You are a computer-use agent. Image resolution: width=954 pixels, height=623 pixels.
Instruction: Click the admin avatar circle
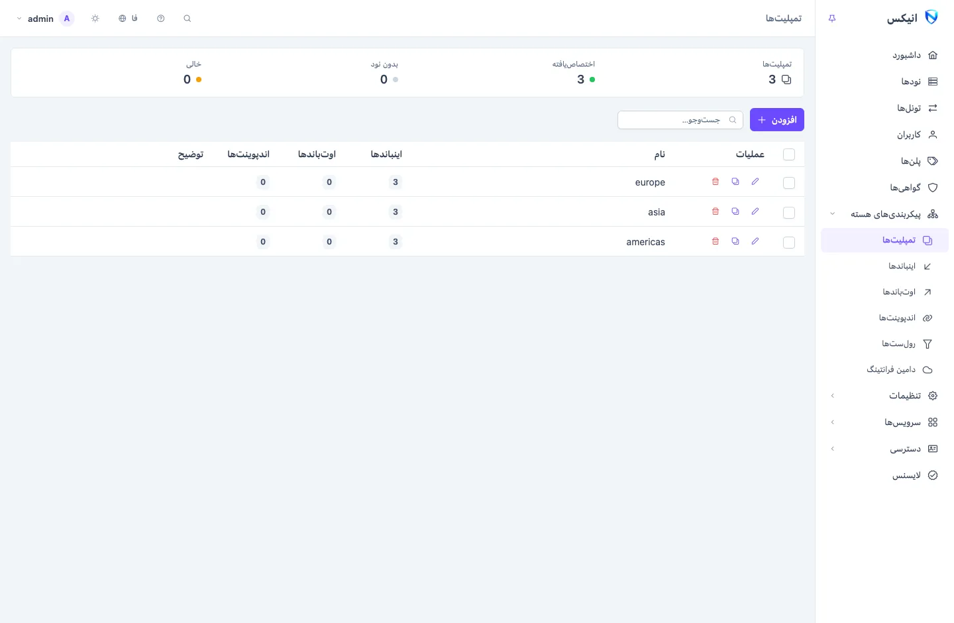pos(67,19)
